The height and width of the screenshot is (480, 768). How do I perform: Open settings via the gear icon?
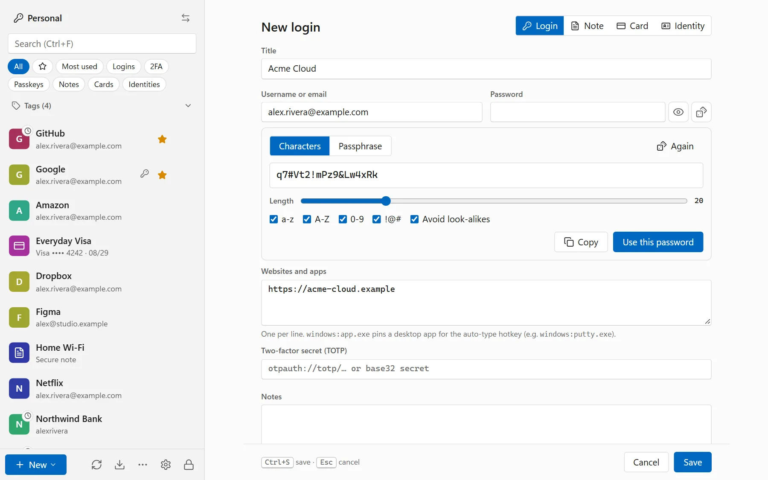point(166,465)
